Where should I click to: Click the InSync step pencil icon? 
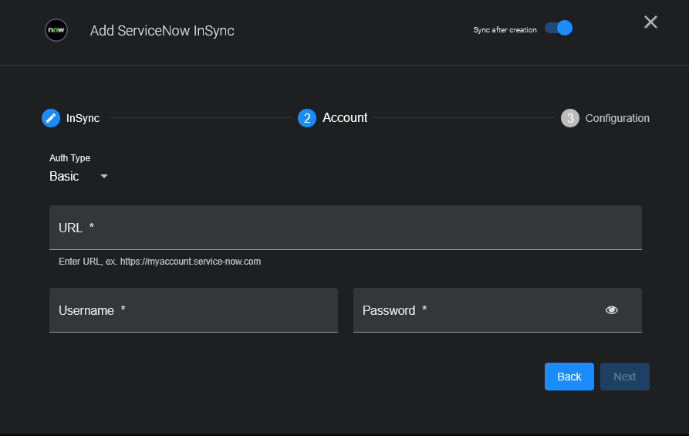point(51,118)
